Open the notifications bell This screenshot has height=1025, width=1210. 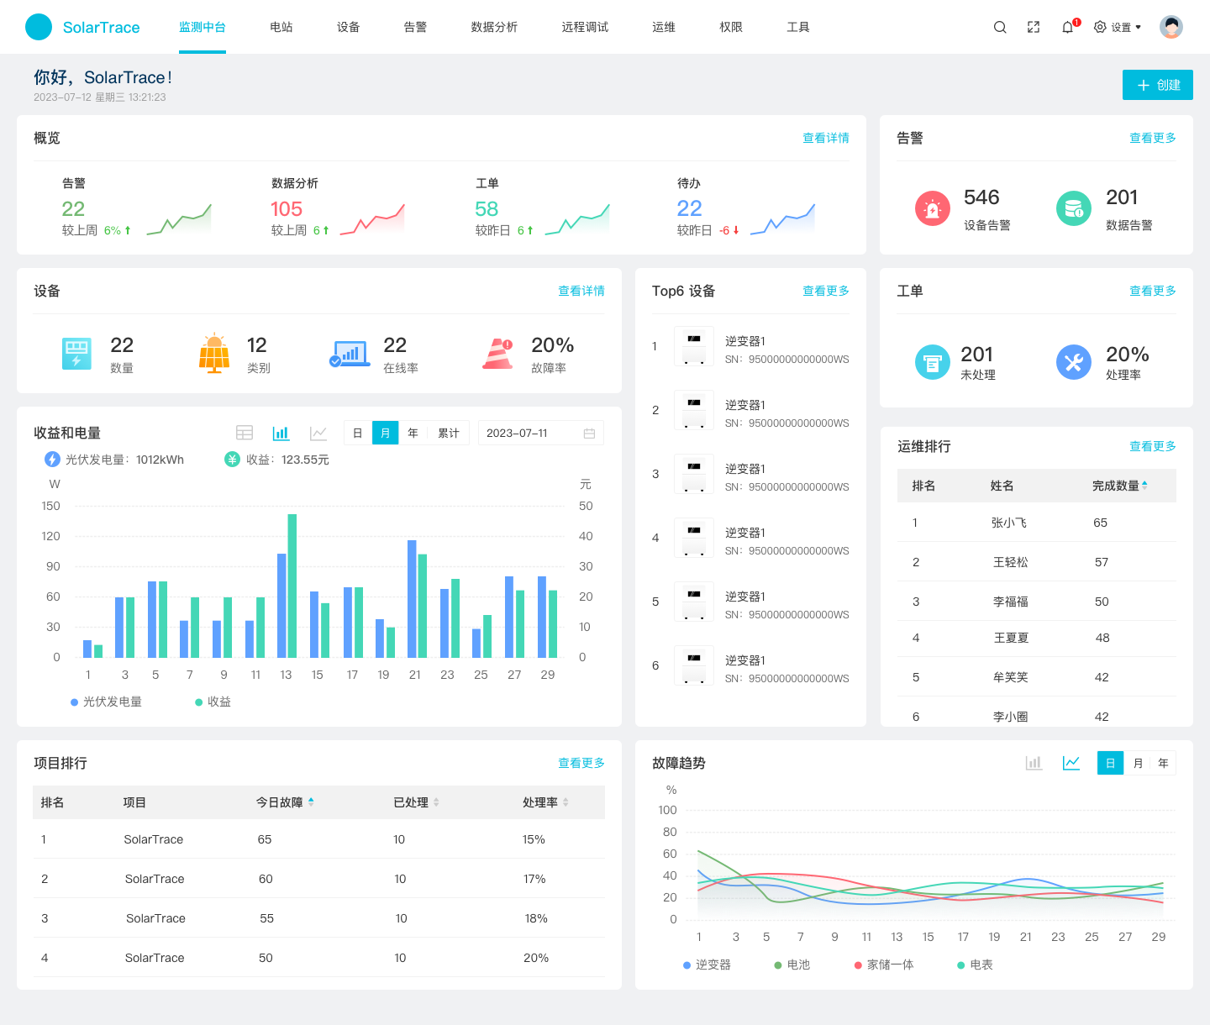point(1067,27)
